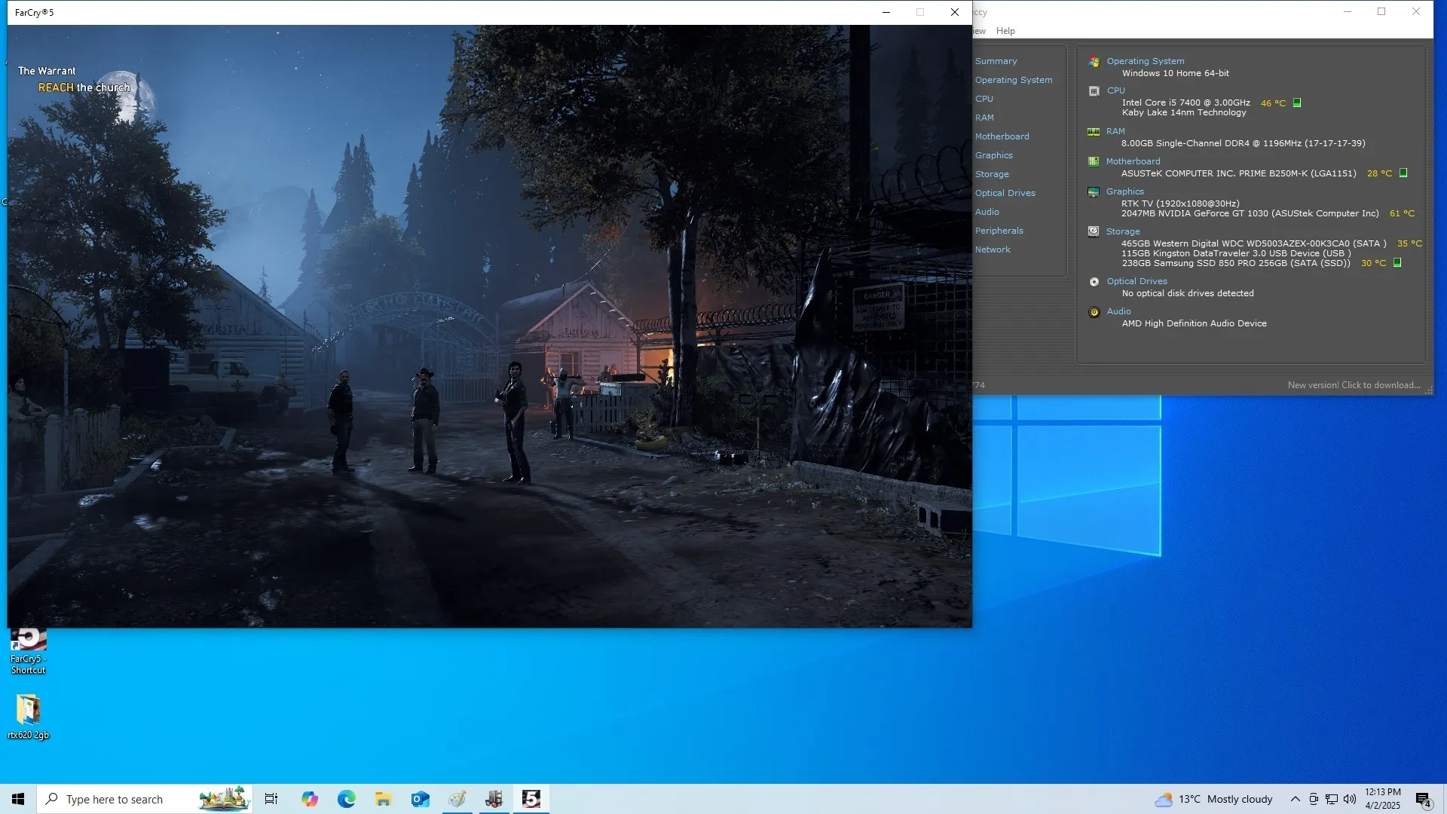1447x814 pixels.
Task: Open the network status tray icon
Action: click(1332, 799)
